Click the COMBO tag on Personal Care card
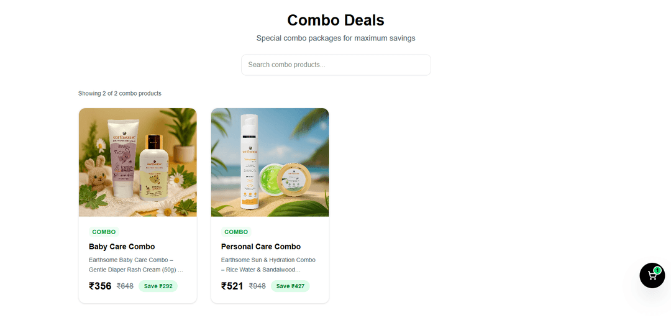The height and width of the screenshot is (323, 671). pos(236,232)
